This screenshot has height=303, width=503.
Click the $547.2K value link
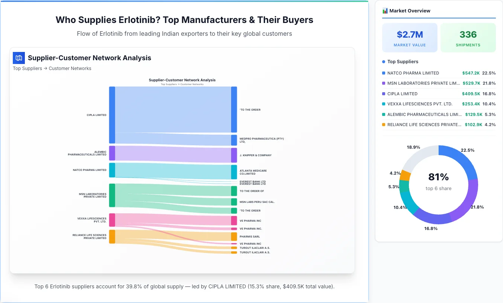tap(472, 73)
